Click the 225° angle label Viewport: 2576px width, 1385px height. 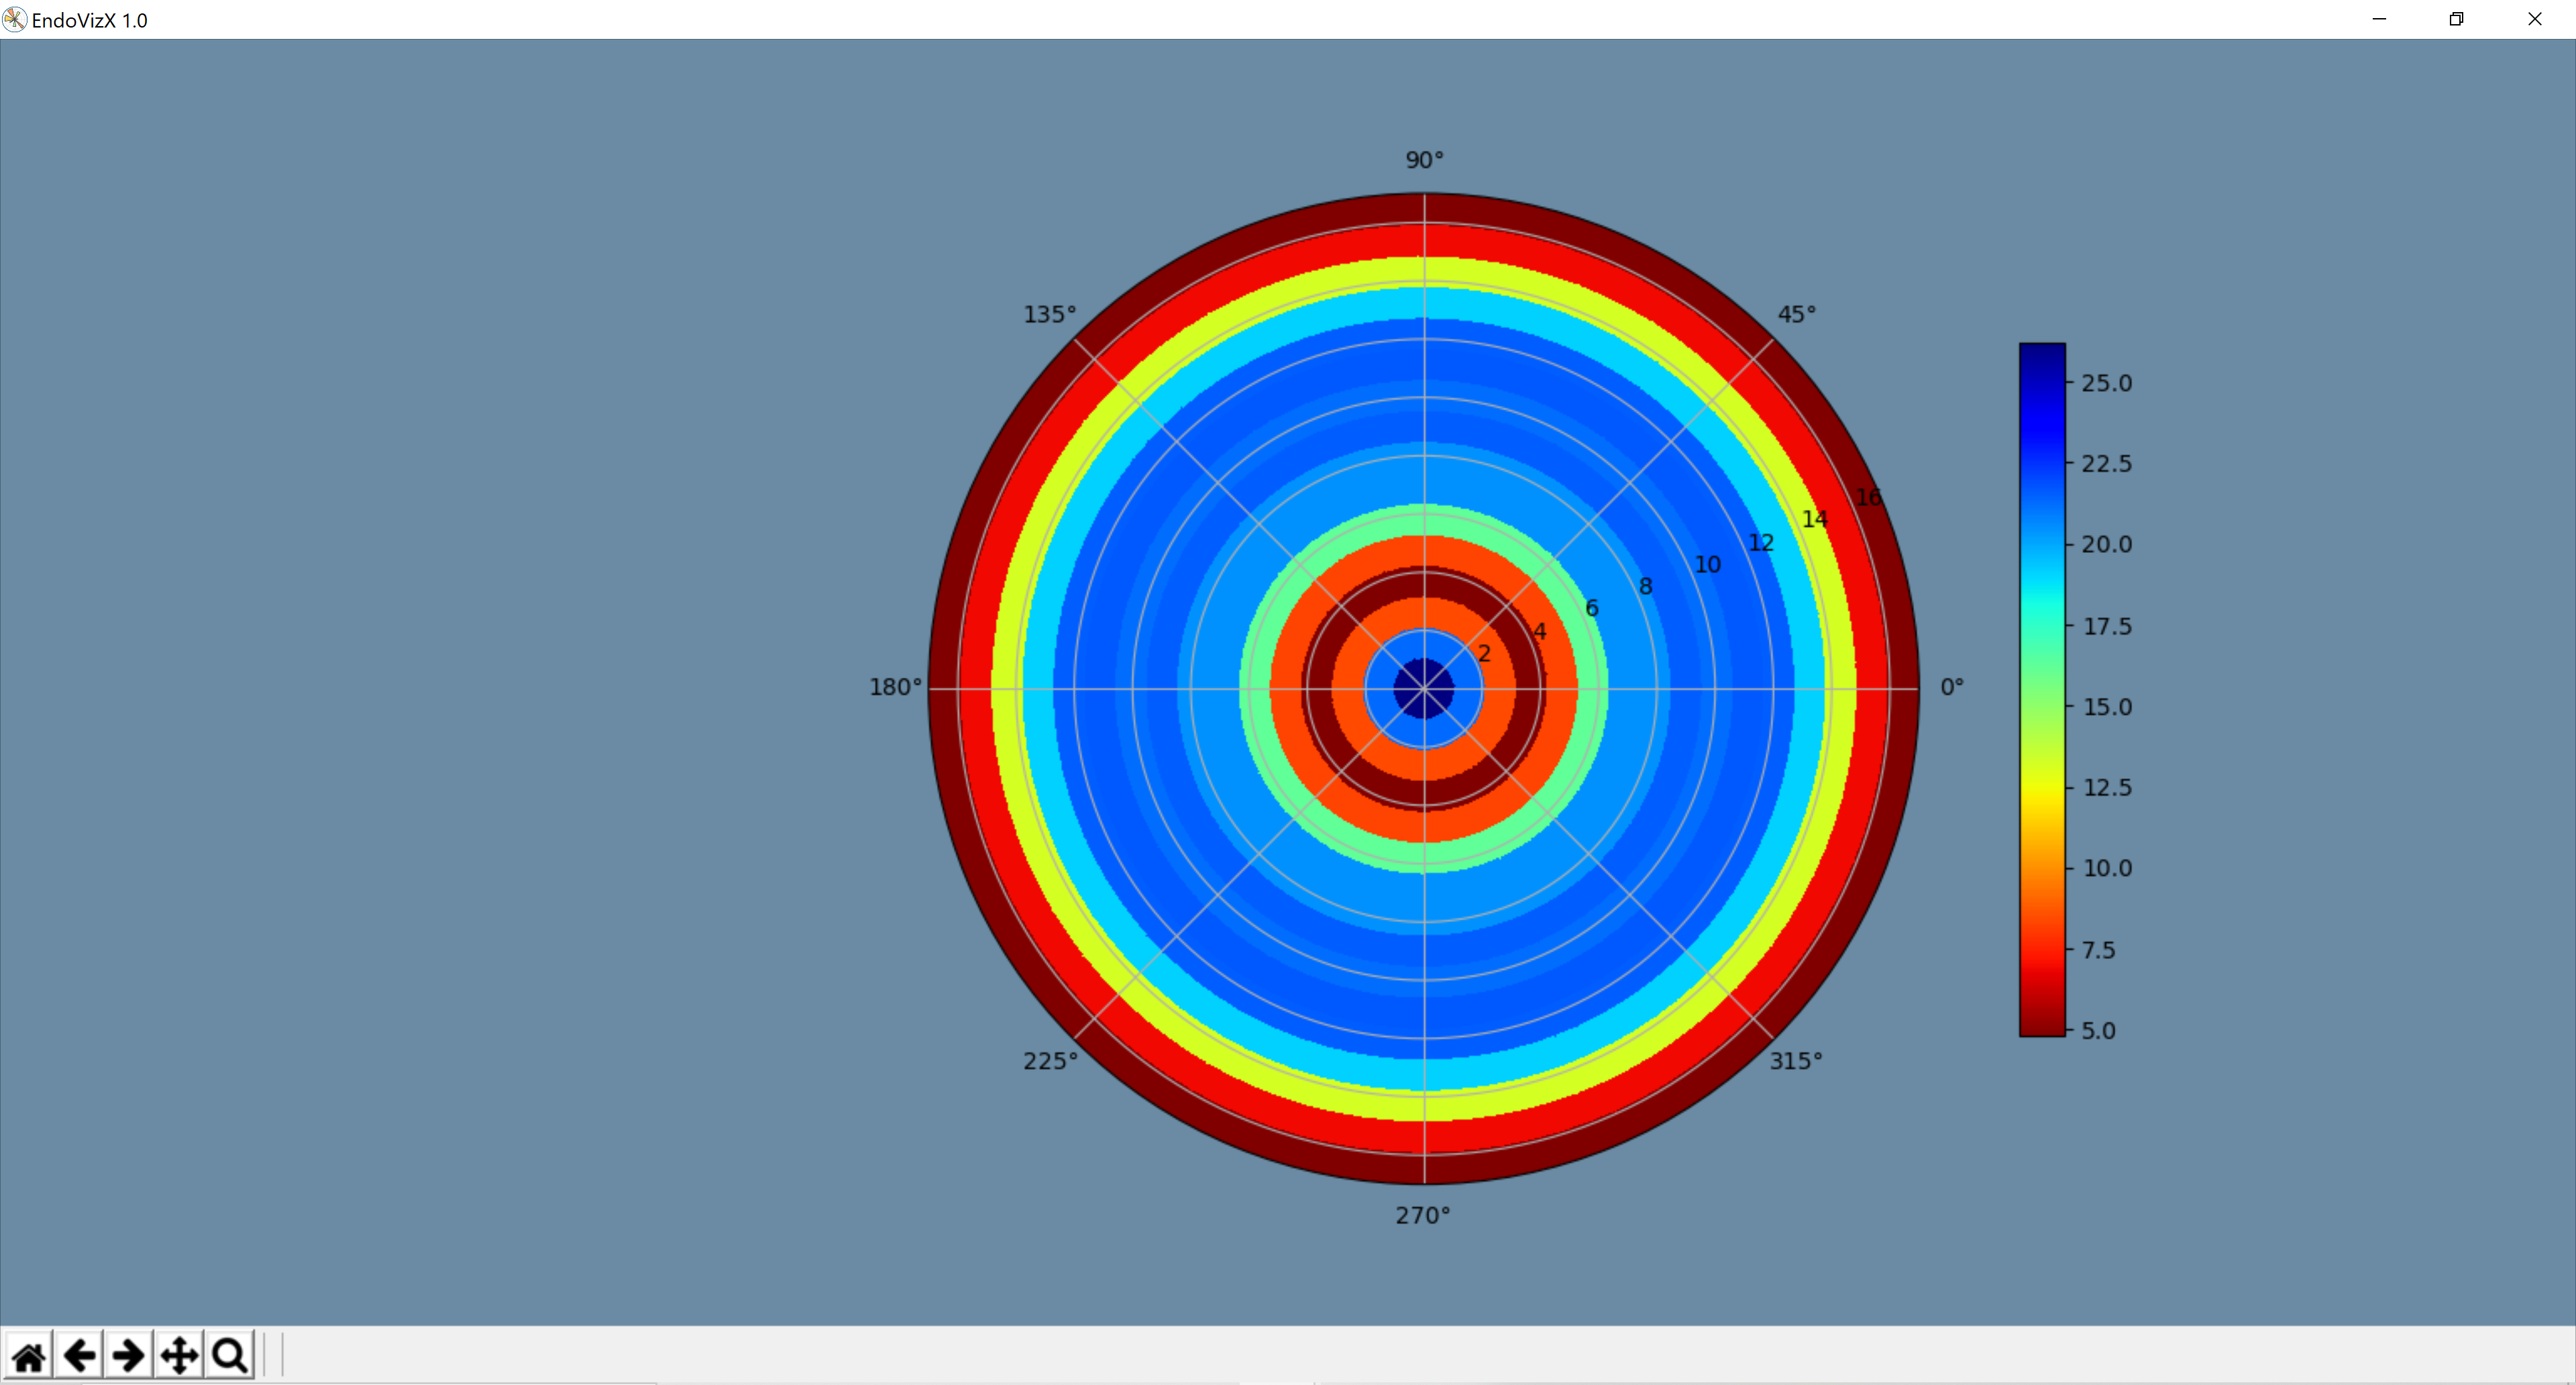tap(1050, 1061)
